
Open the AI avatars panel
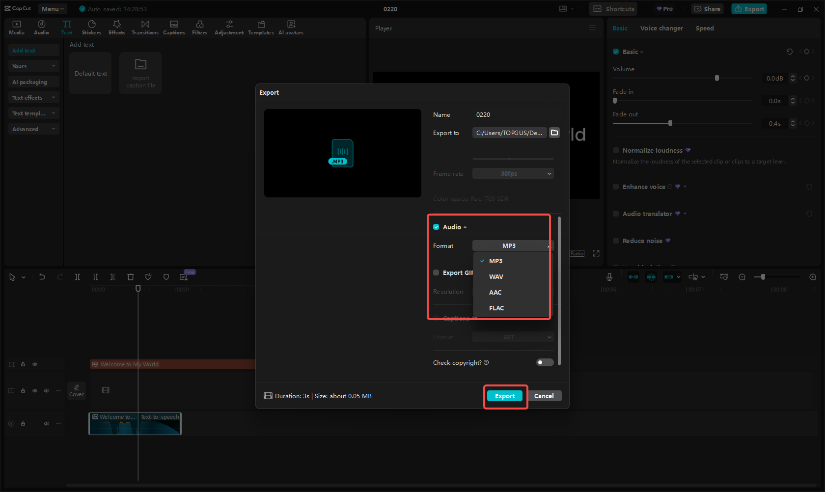click(291, 27)
